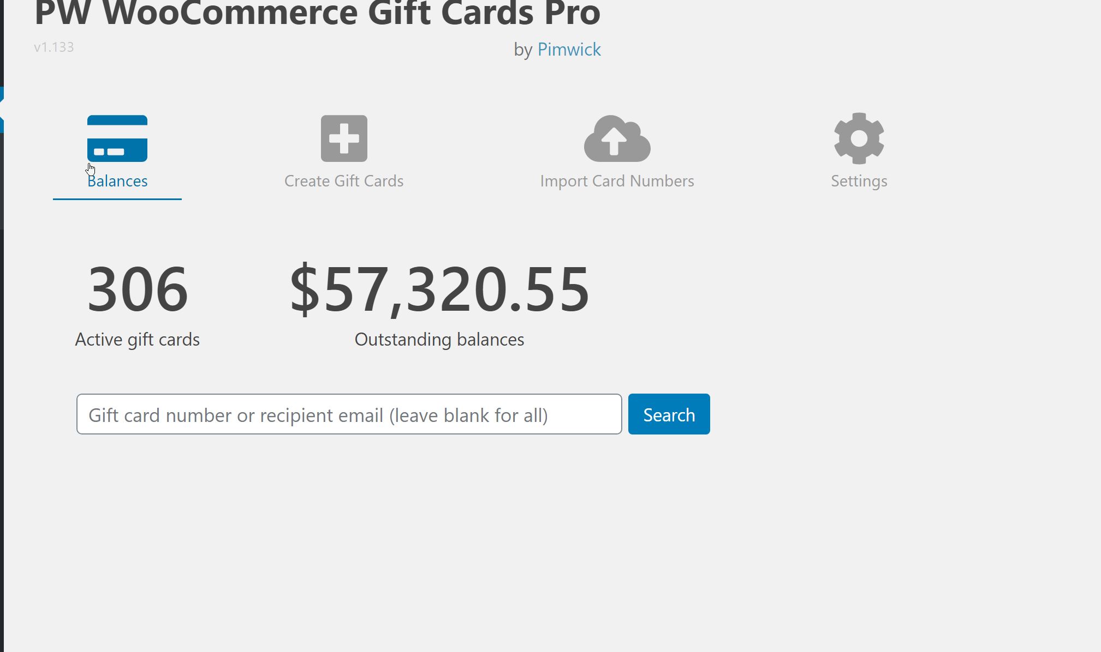Click the cloud upload import icon

(617, 138)
